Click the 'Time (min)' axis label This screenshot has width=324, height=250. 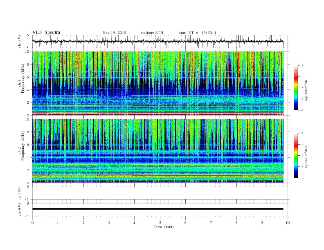pyautogui.click(x=164, y=227)
